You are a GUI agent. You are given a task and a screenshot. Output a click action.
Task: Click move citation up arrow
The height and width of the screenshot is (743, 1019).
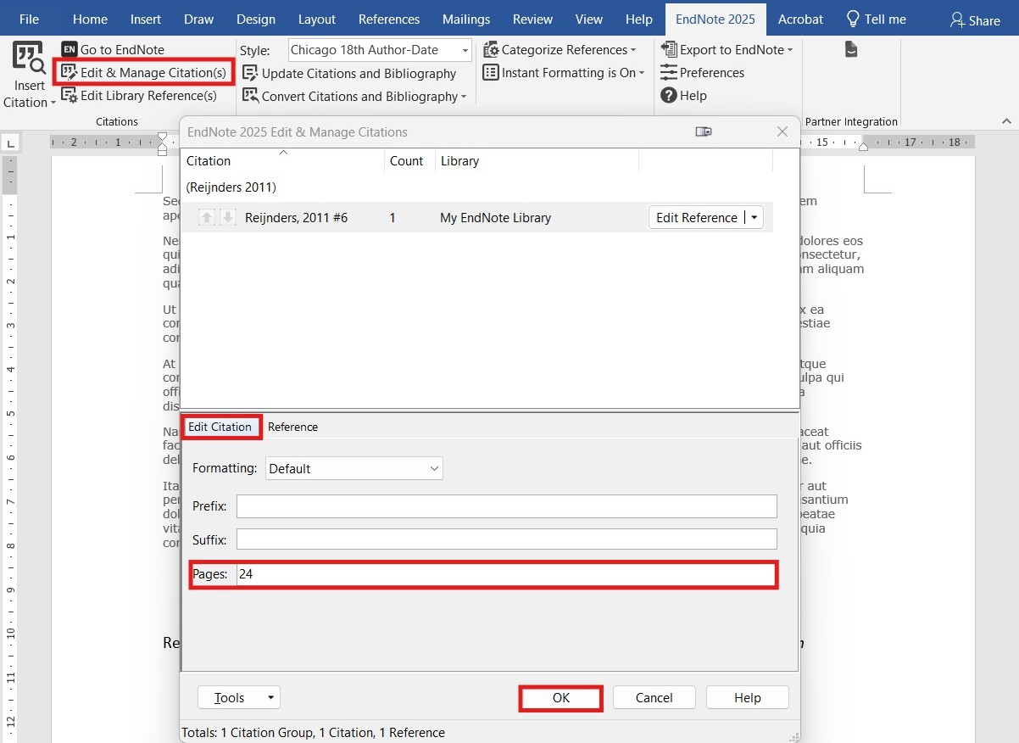[x=207, y=218]
